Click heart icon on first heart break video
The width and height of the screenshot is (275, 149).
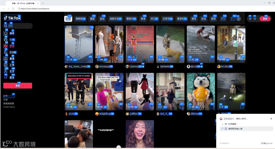[98, 107]
